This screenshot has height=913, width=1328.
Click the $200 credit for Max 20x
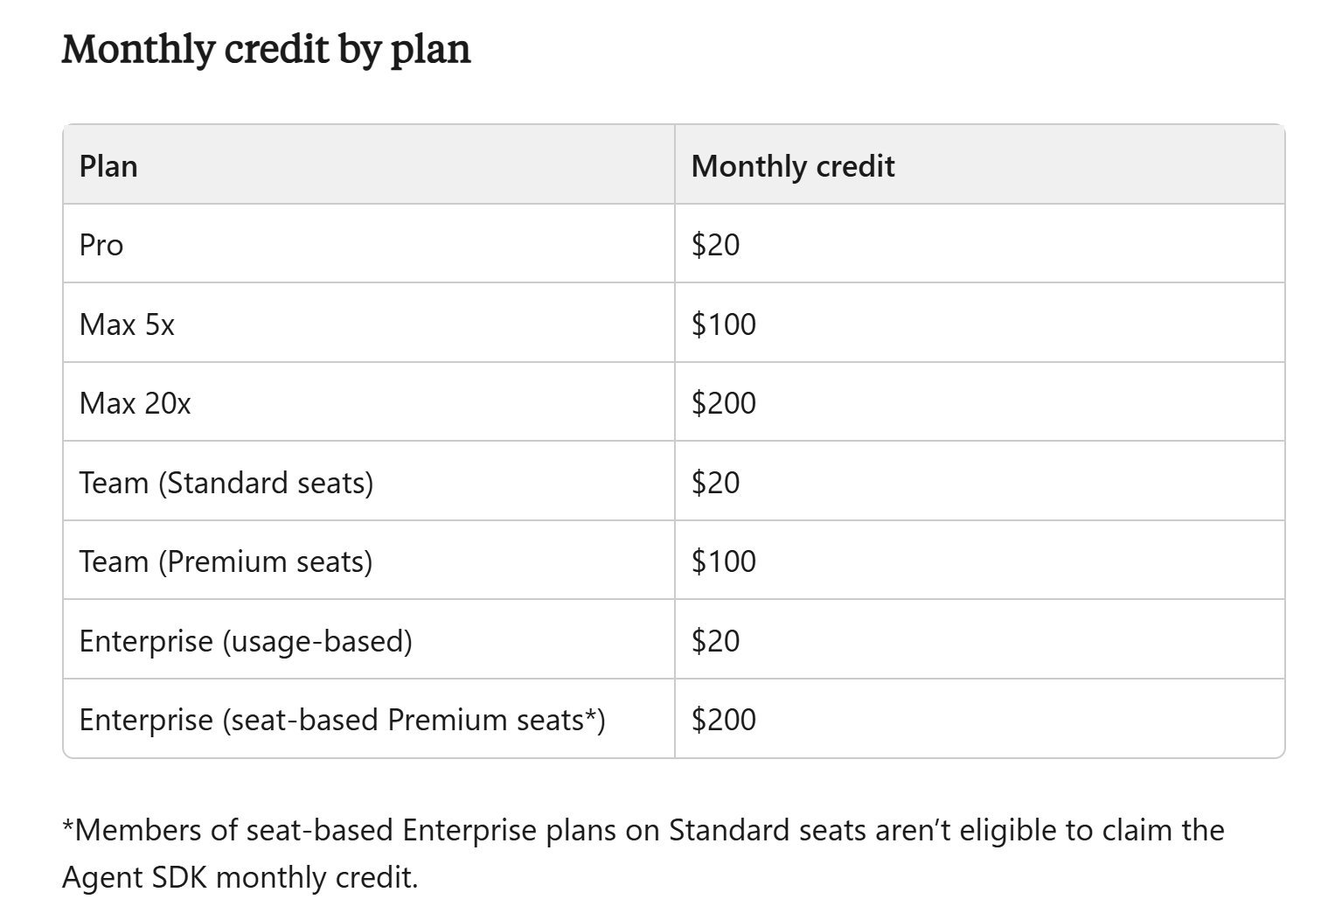(x=724, y=403)
